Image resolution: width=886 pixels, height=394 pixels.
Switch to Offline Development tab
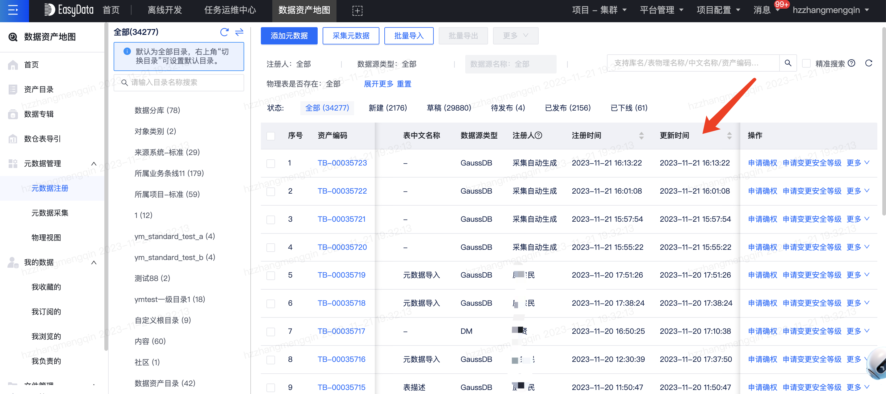(165, 10)
